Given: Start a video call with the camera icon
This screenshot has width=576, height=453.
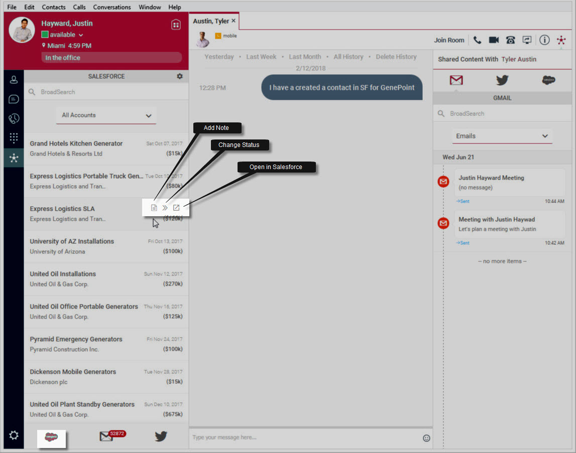Looking at the screenshot, I should [x=494, y=40].
